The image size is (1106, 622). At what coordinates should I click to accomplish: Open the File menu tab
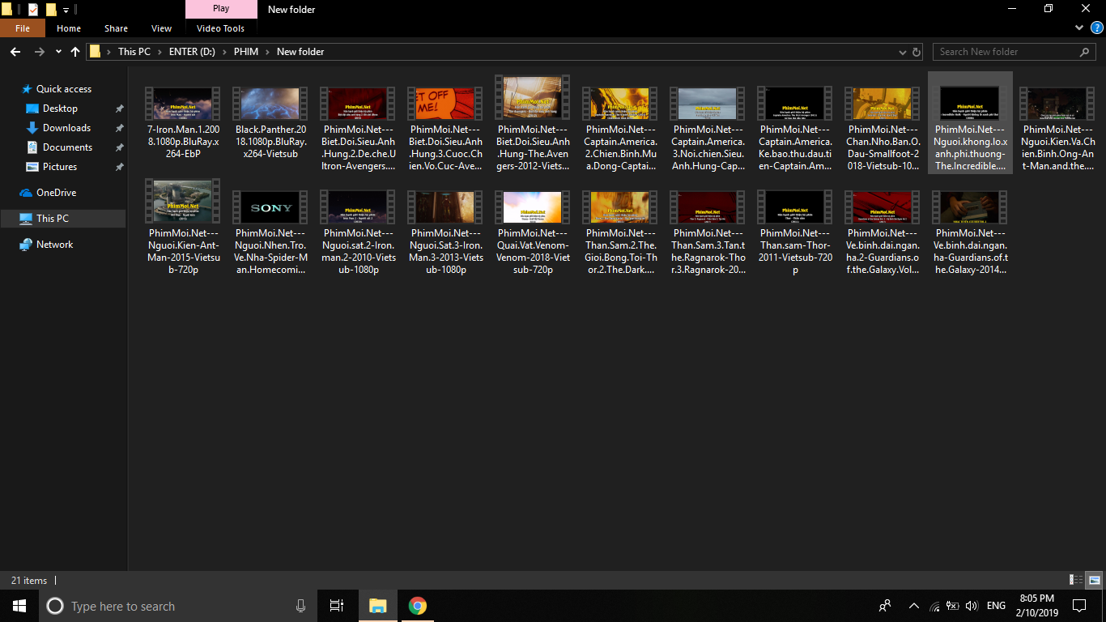(x=23, y=28)
